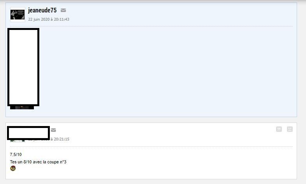The width and height of the screenshot is (306, 184).
Task: Click the dotted separator under jeaneude75's header
Action: pyautogui.click(x=151, y=26)
